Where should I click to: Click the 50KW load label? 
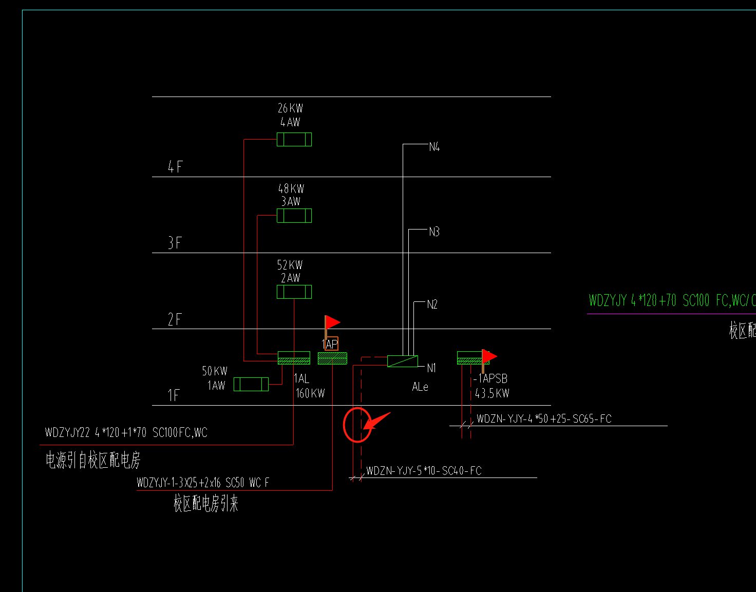(x=215, y=371)
